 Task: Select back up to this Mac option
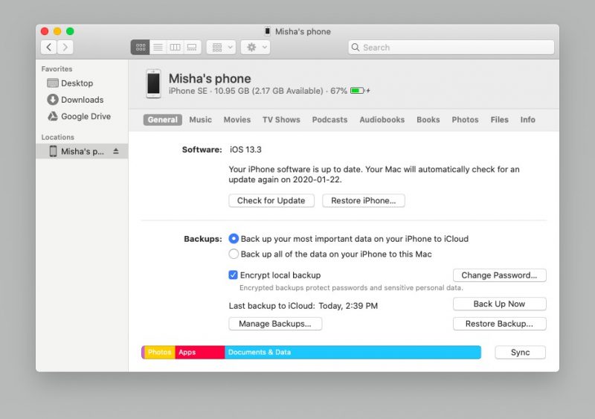point(234,254)
